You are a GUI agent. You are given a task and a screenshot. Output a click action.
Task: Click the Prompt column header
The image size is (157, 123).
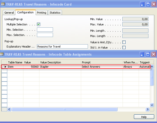click(x=102, y=62)
